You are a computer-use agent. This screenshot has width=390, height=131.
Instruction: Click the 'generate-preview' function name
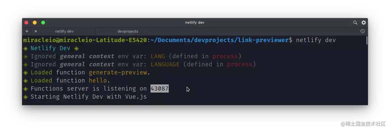[x=118, y=72]
